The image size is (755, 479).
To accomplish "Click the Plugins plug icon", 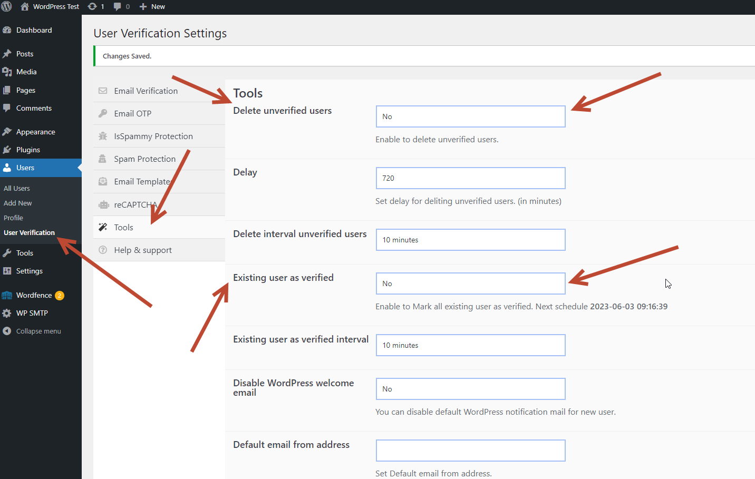I will click(7, 150).
